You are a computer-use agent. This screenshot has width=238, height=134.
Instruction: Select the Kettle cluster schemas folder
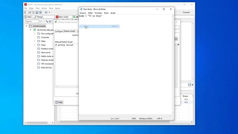coord(45,56)
